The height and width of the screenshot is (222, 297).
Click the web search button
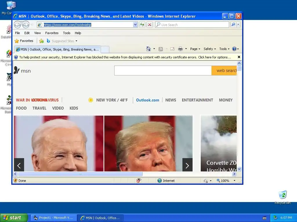[x=224, y=71]
